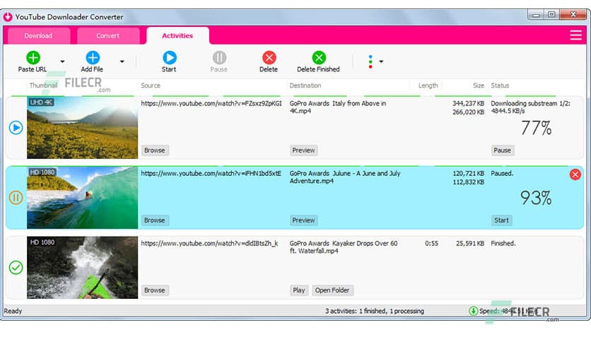Click the URL ending in dldIBtsZh_k
Image resolution: width=591 pixels, height=342 pixels.
pos(209,243)
